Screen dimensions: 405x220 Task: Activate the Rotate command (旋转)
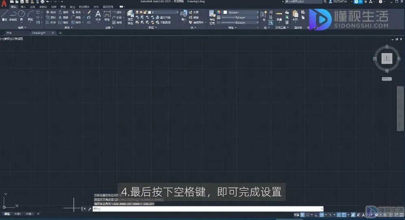63,12
